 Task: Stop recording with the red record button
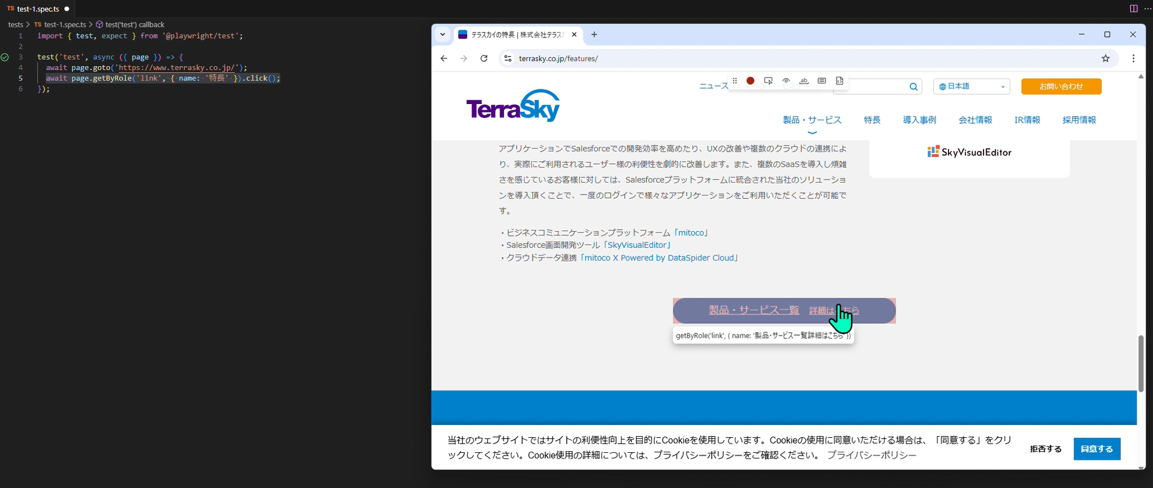[x=751, y=80]
